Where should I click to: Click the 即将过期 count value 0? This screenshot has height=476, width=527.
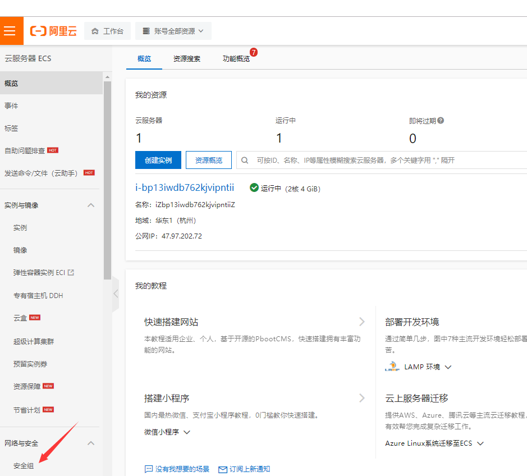tap(413, 139)
